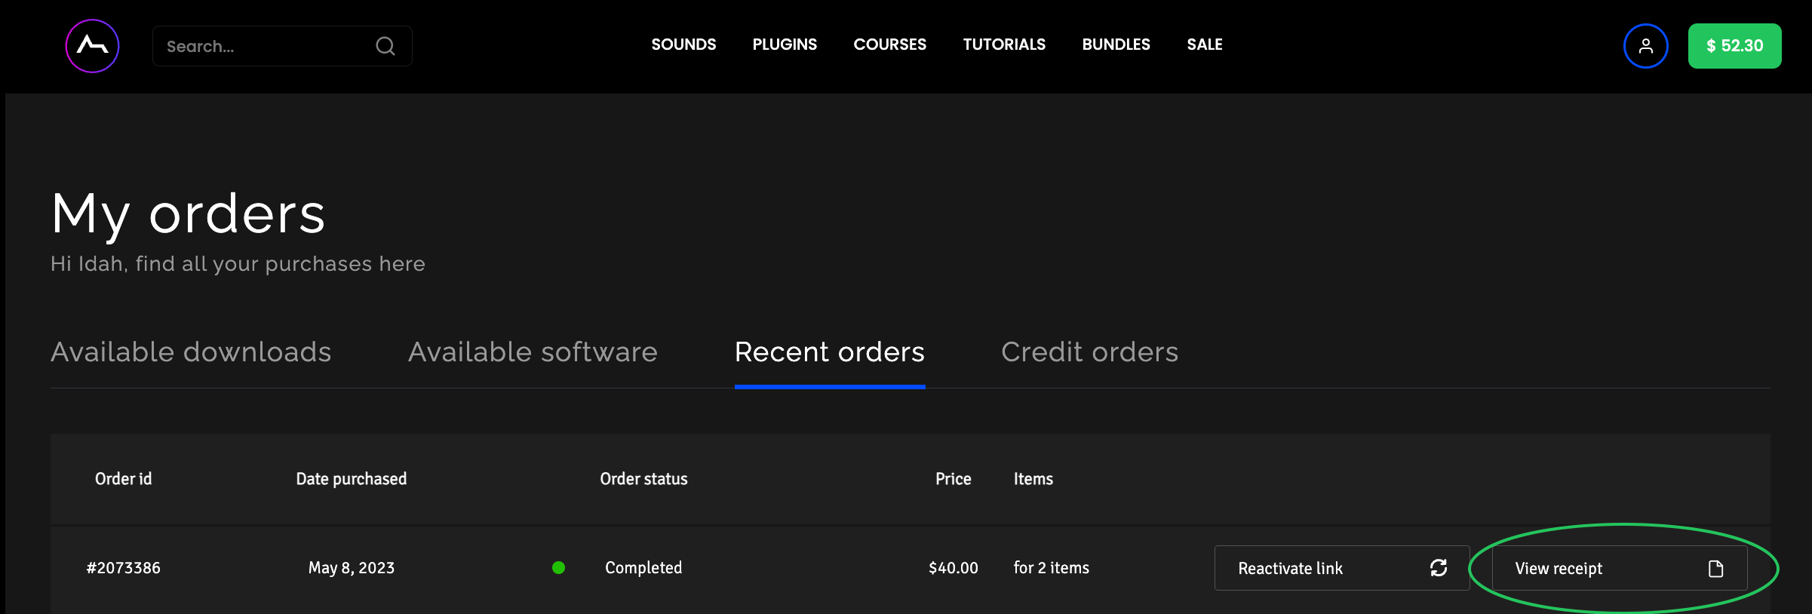Click the search magnifier icon
The image size is (1812, 614).
click(385, 46)
